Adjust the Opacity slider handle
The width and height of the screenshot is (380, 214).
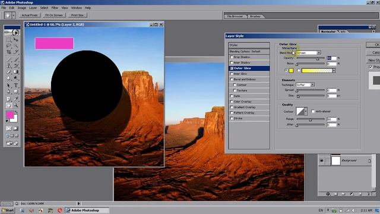pos(318,59)
